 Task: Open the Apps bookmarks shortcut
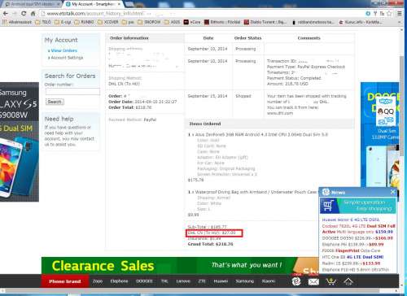16,22
